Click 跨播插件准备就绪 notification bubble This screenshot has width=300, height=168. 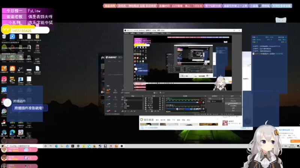(29, 108)
